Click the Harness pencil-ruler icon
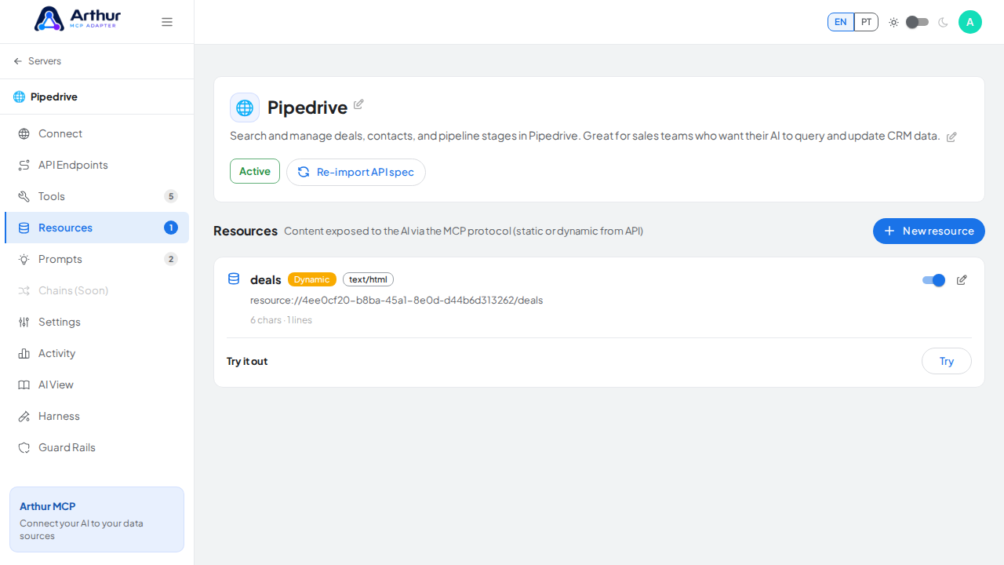This screenshot has width=1004, height=565. (24, 416)
